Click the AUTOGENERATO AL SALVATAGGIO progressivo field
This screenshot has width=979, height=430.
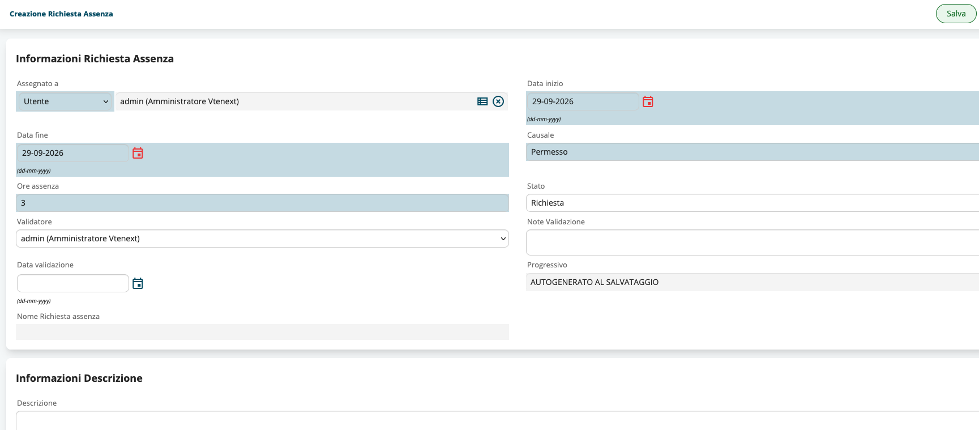point(753,282)
